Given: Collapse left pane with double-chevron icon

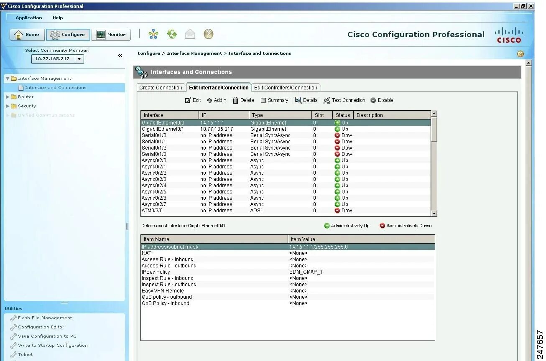Looking at the screenshot, I should (120, 56).
